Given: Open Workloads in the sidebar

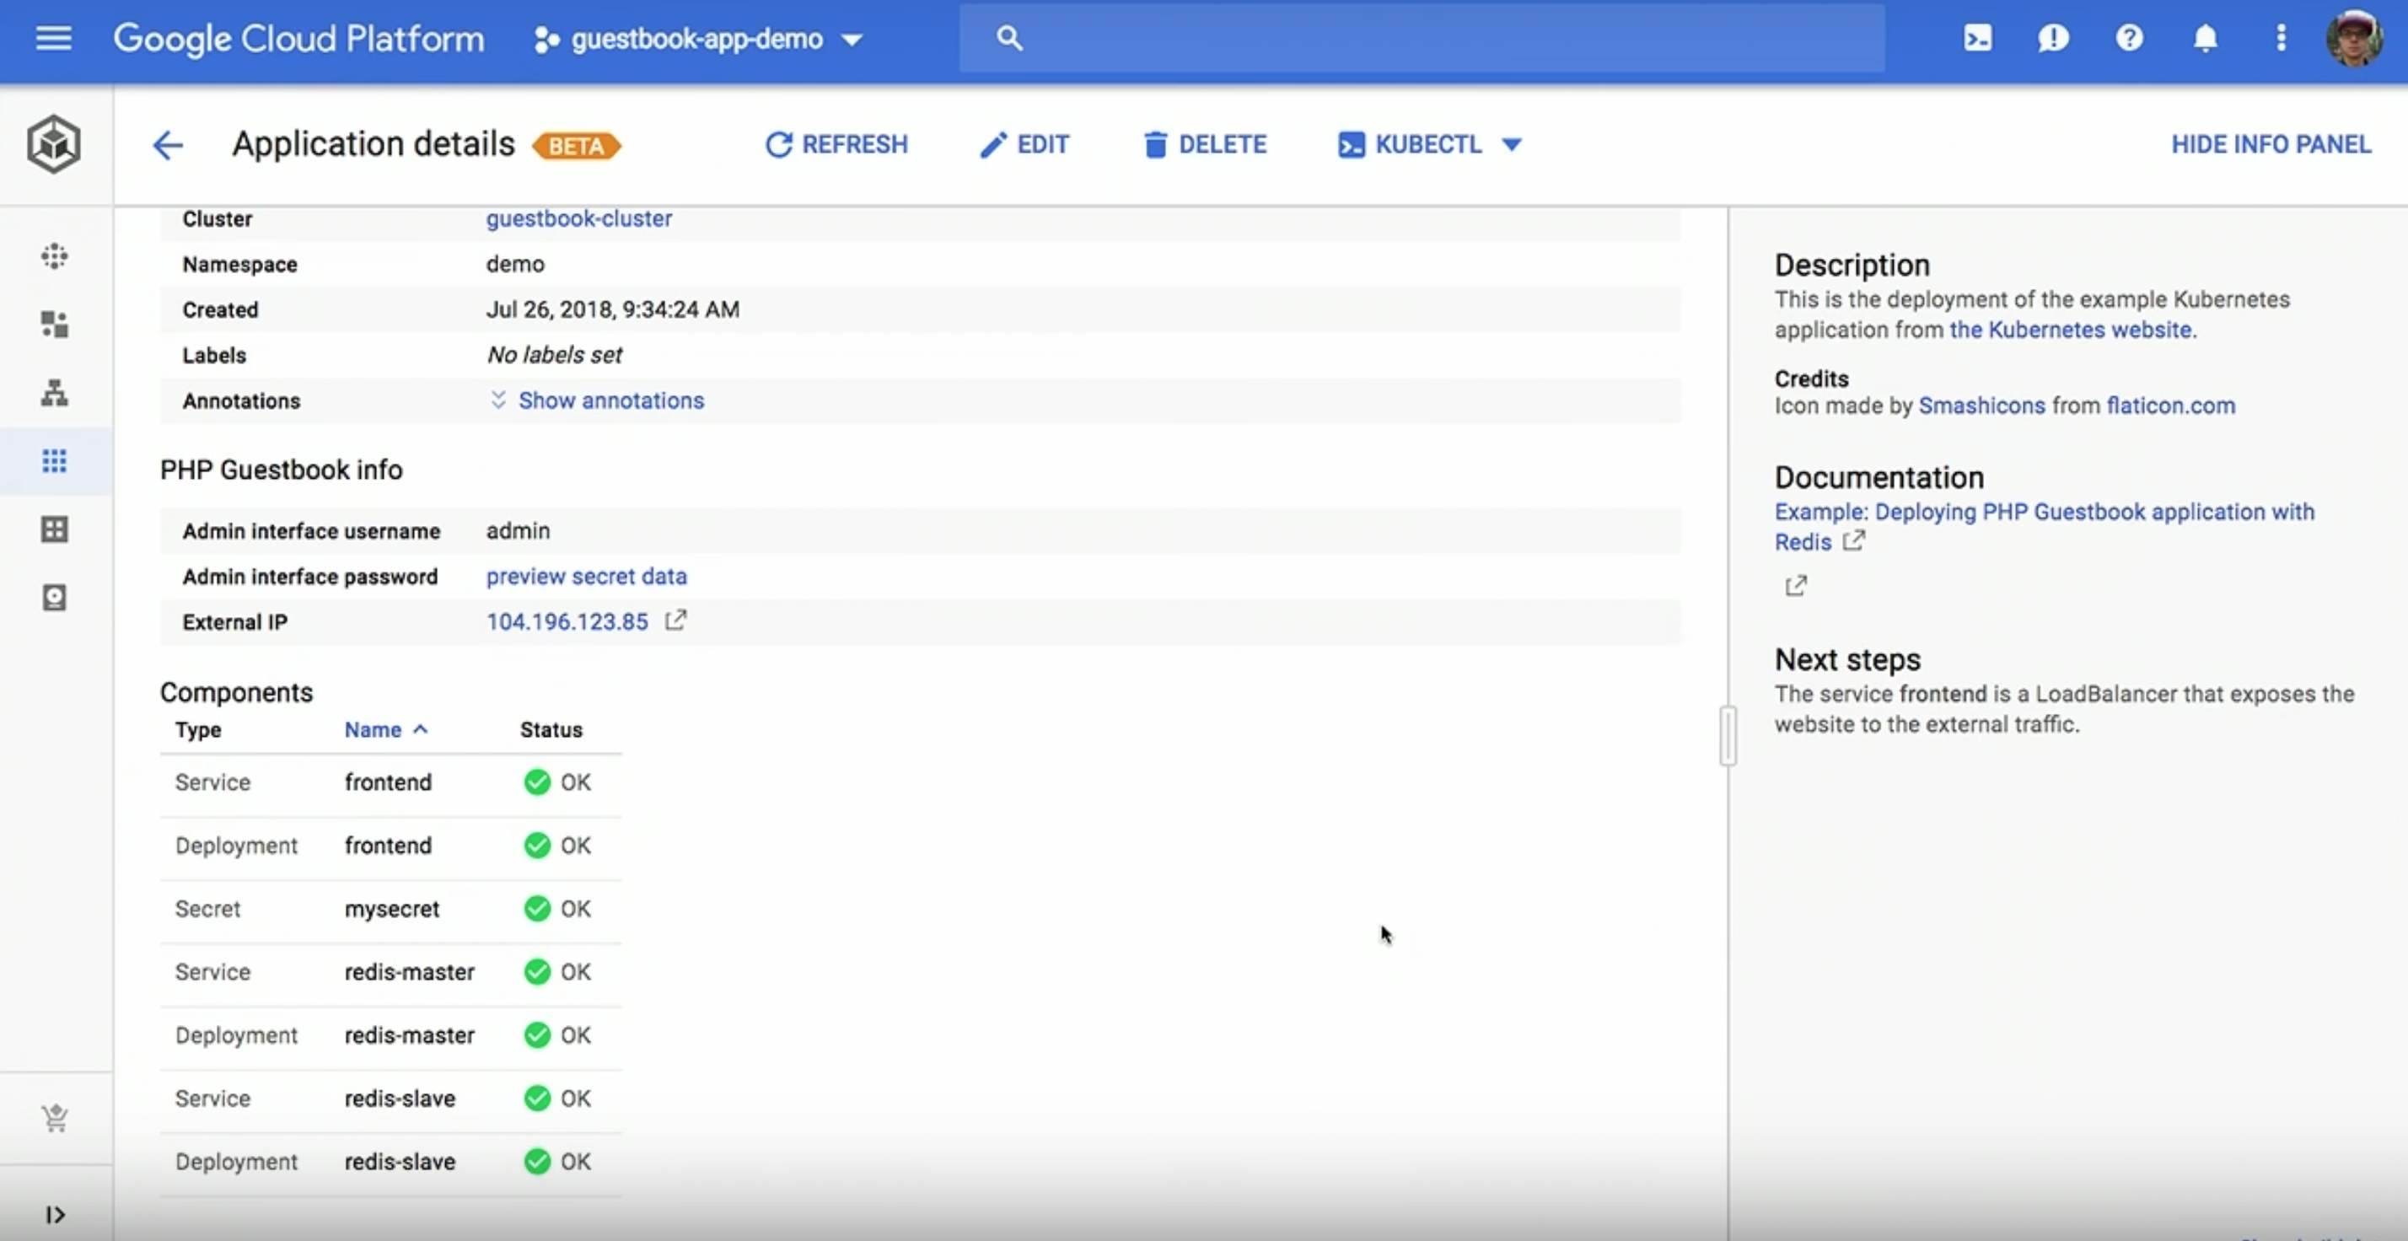Looking at the screenshot, I should (54, 325).
